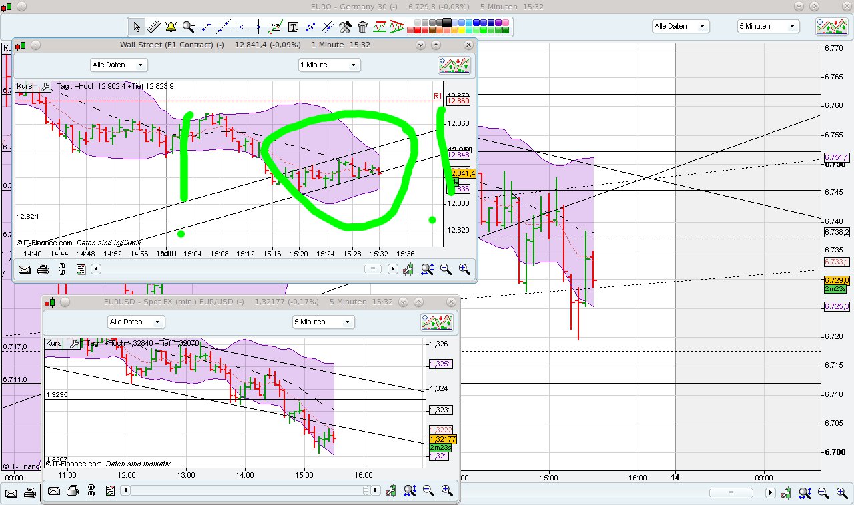Select the zoom magnifier tool
This screenshot has height=505, width=854.
pyautogui.click(x=189, y=27)
